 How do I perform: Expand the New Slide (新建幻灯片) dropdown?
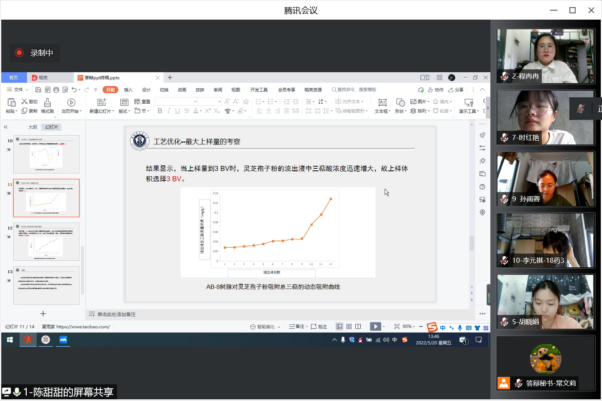click(x=114, y=112)
